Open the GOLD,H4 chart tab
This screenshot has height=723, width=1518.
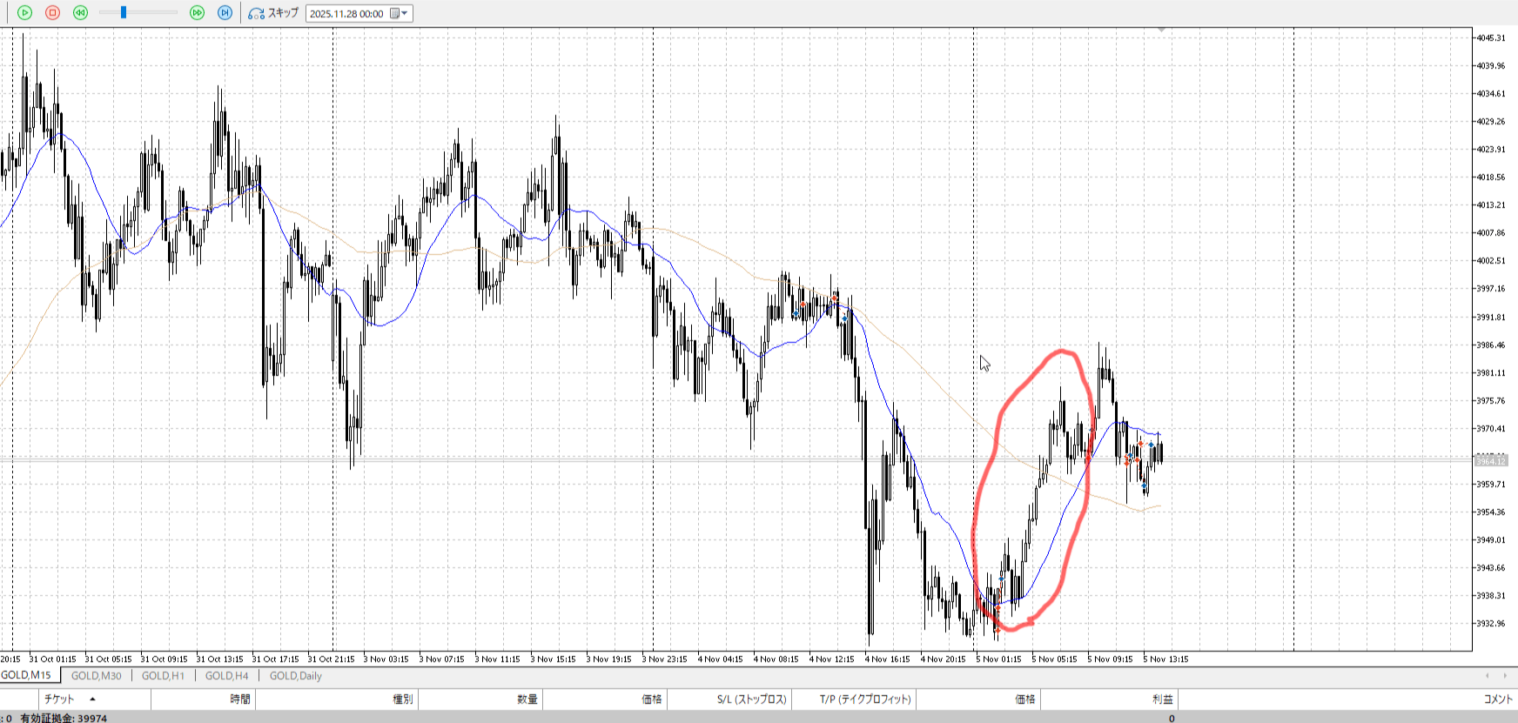[x=226, y=676]
